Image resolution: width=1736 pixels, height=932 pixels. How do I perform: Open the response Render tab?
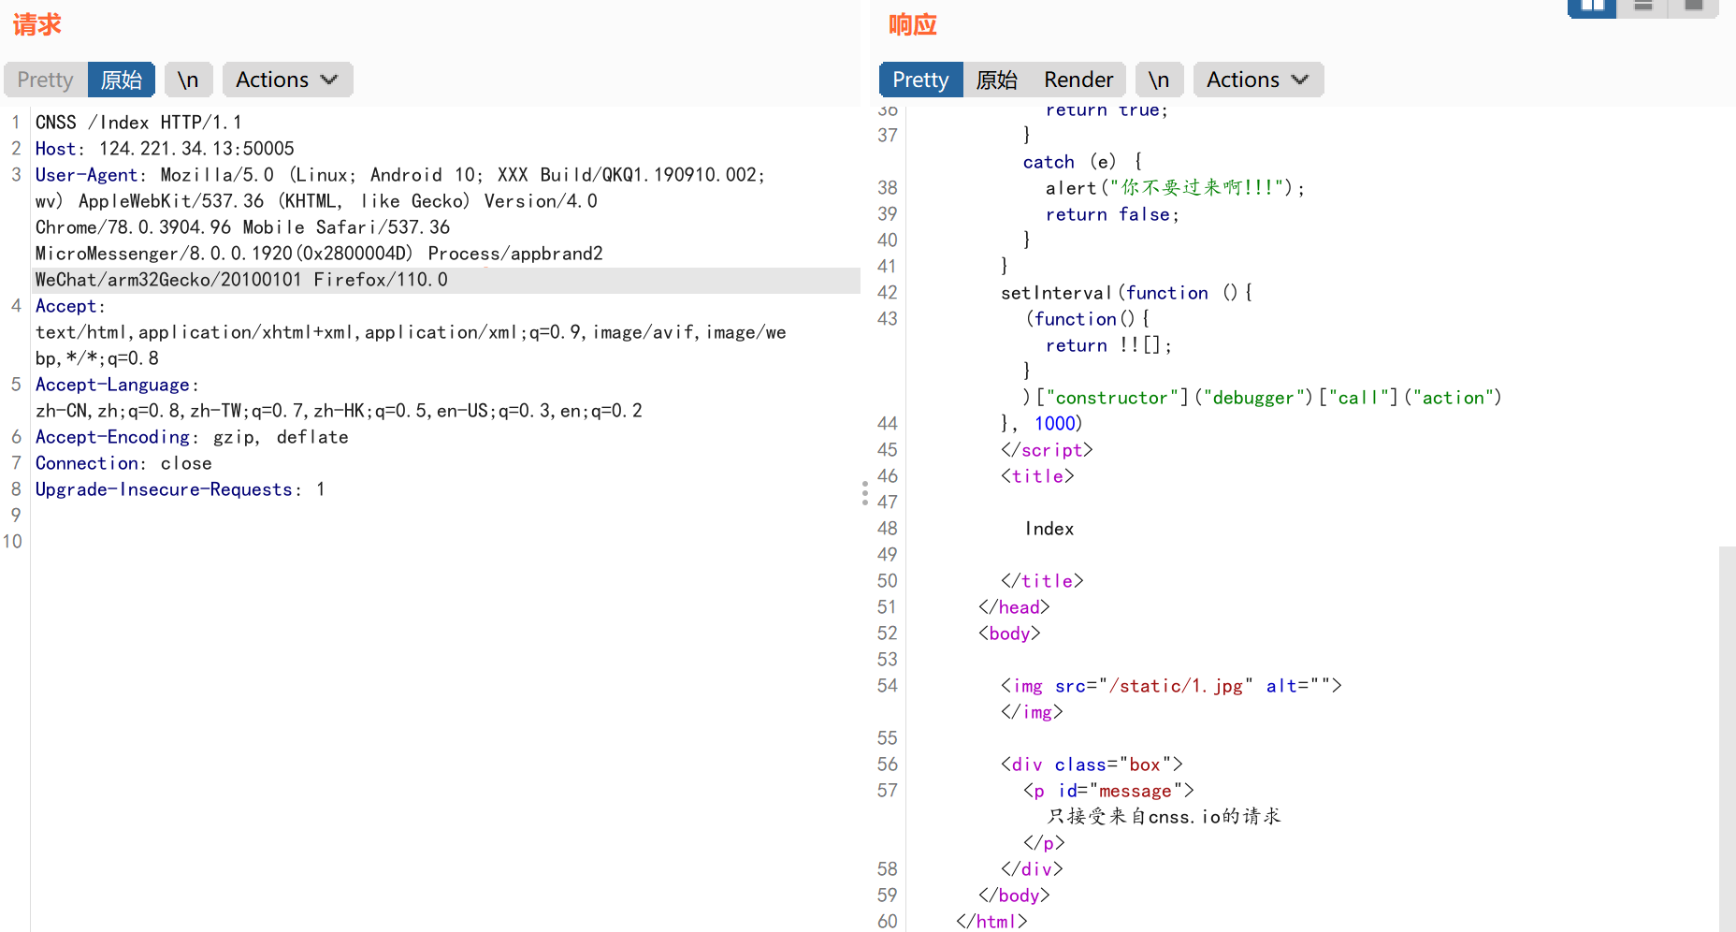(1078, 80)
